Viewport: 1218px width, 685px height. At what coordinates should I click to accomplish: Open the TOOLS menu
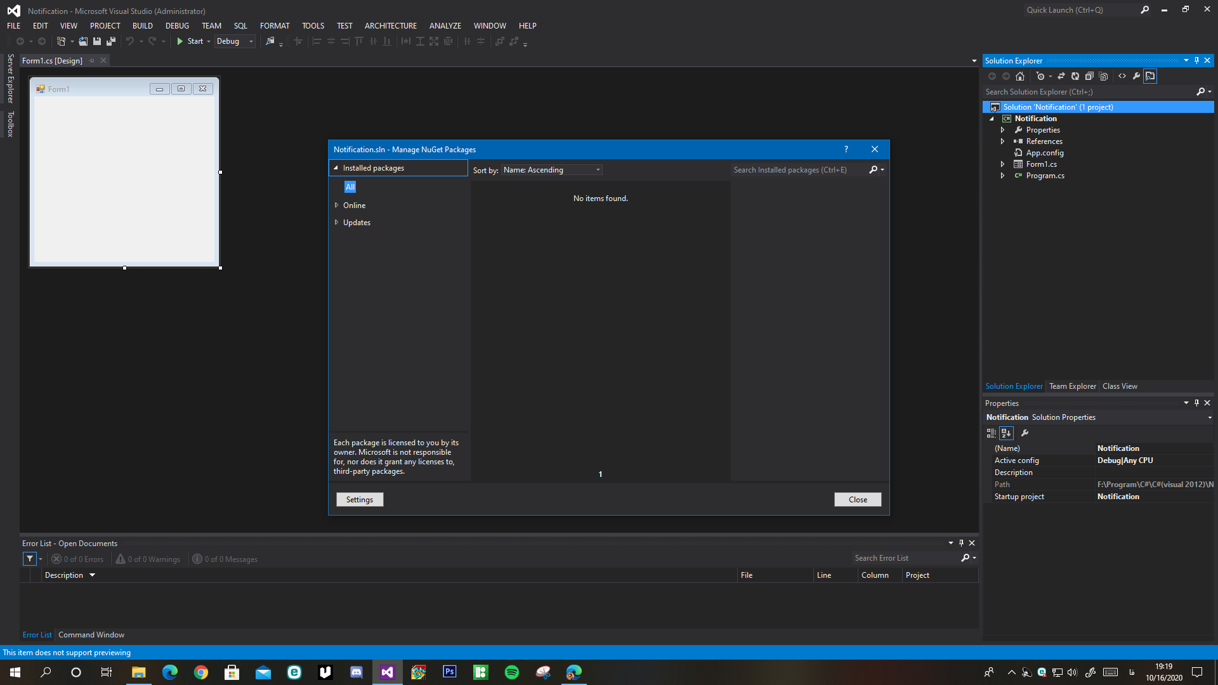tap(313, 26)
